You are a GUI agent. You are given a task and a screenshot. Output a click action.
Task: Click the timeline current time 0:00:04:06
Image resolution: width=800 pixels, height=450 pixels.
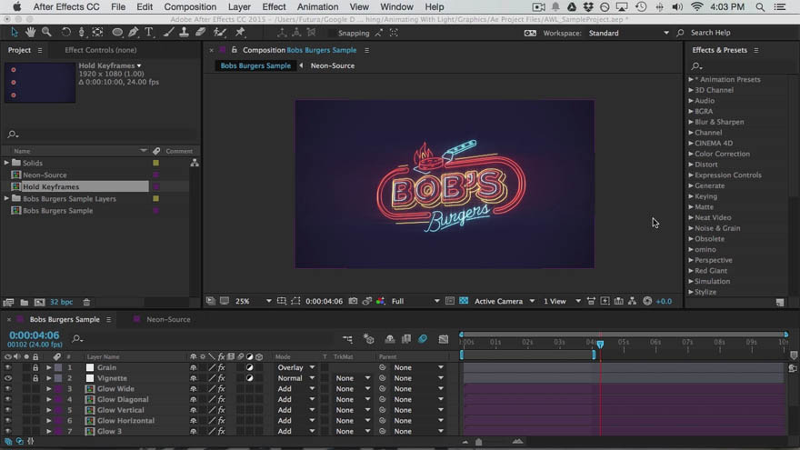point(35,335)
